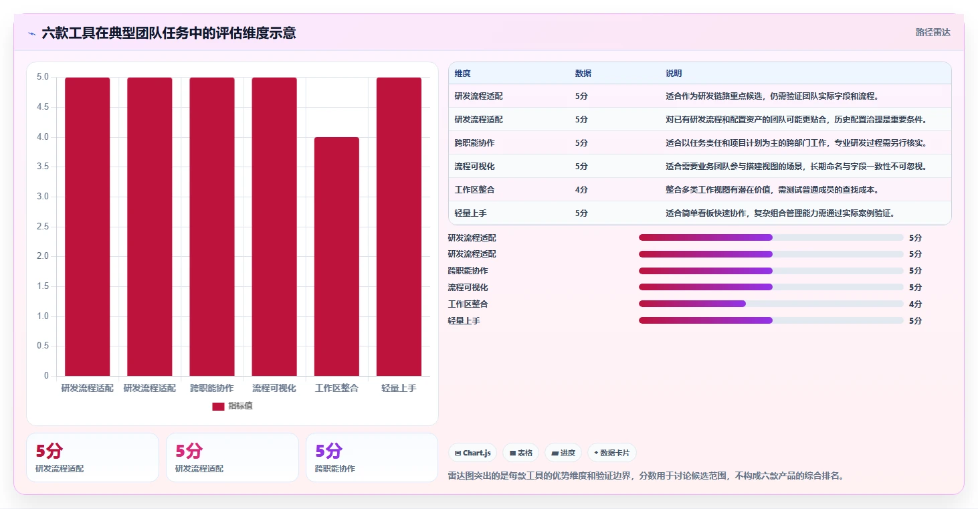The width and height of the screenshot is (978, 509).
Task: Click the 数据卡片 chip
Action: tap(611, 453)
